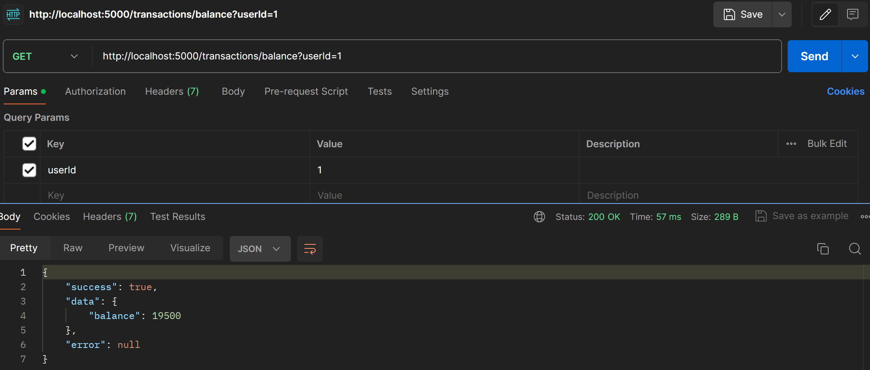Image resolution: width=870 pixels, height=370 pixels.
Task: Switch to the request Body tab
Action: [233, 91]
